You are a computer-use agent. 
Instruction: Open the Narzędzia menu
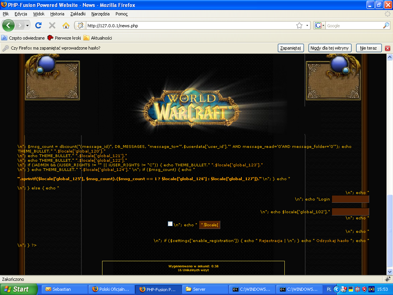point(100,14)
